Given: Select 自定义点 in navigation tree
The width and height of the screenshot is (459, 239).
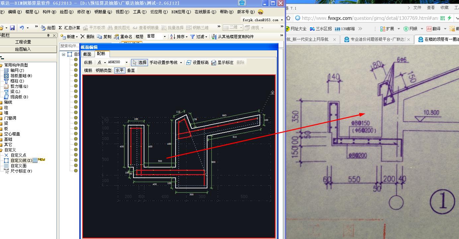Looking at the screenshot, I should (x=15, y=155).
